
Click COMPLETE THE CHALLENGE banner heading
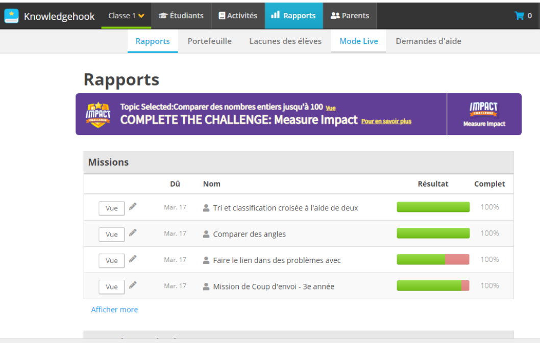(x=239, y=120)
